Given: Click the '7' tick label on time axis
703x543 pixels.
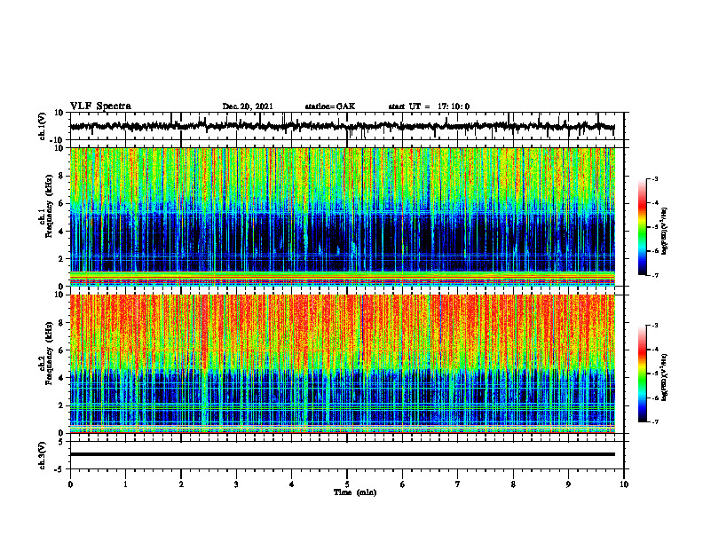Looking at the screenshot, I should (x=458, y=484).
